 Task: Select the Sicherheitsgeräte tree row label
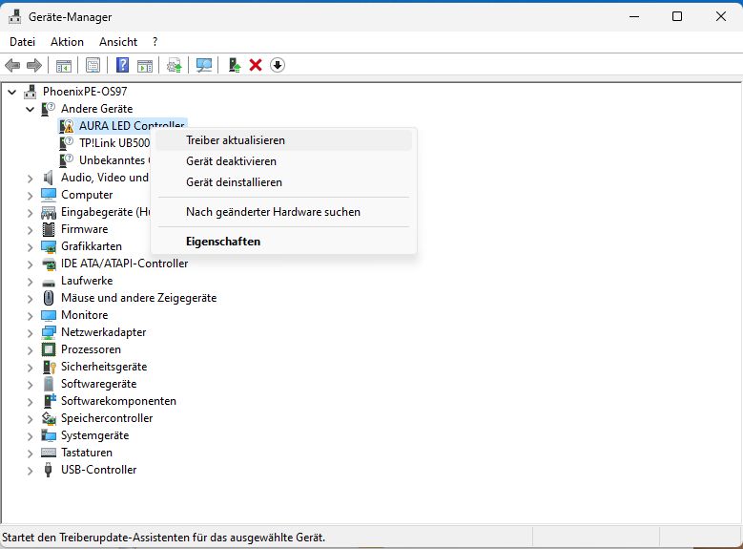tap(104, 367)
